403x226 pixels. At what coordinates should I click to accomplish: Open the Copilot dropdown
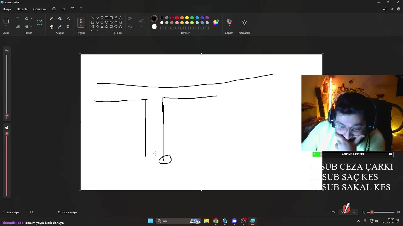pos(229,26)
